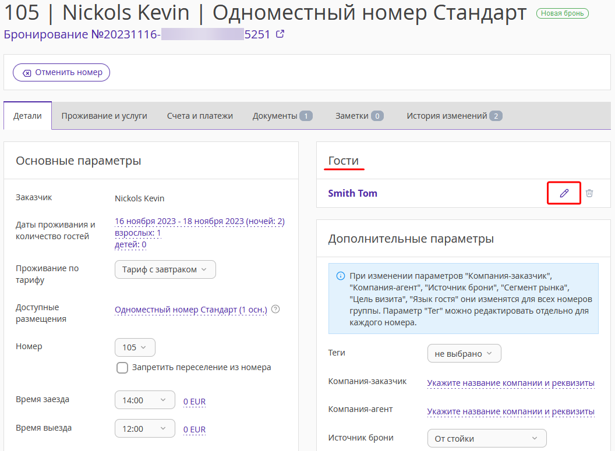Click детей: 0 link
615x451 pixels.
pos(130,244)
